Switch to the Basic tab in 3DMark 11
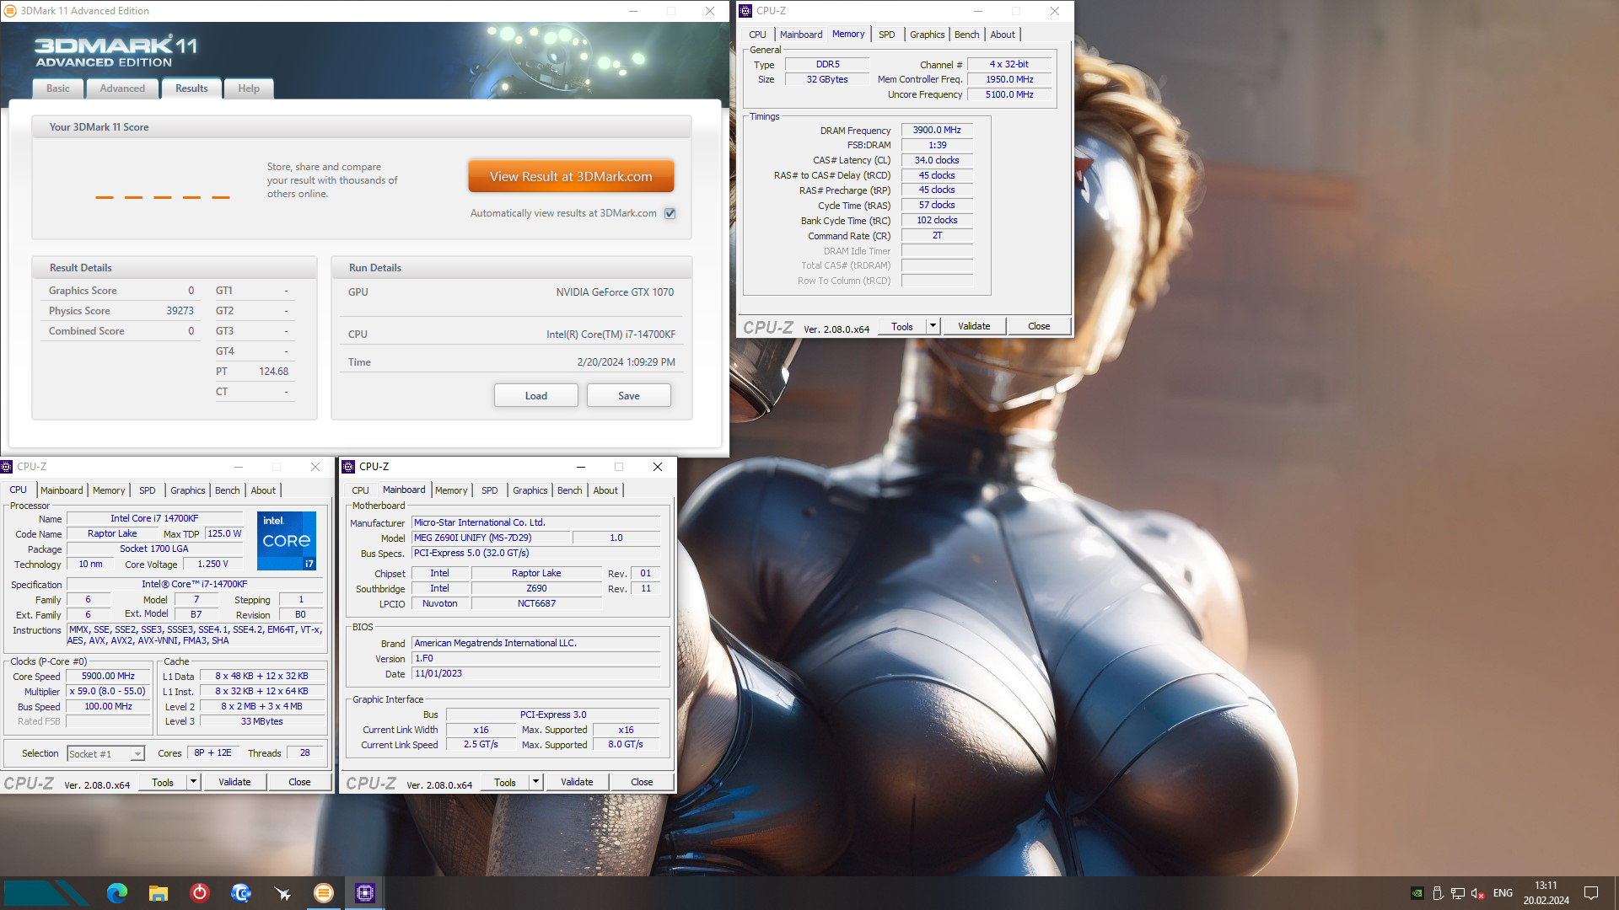The image size is (1619, 910). [x=58, y=88]
